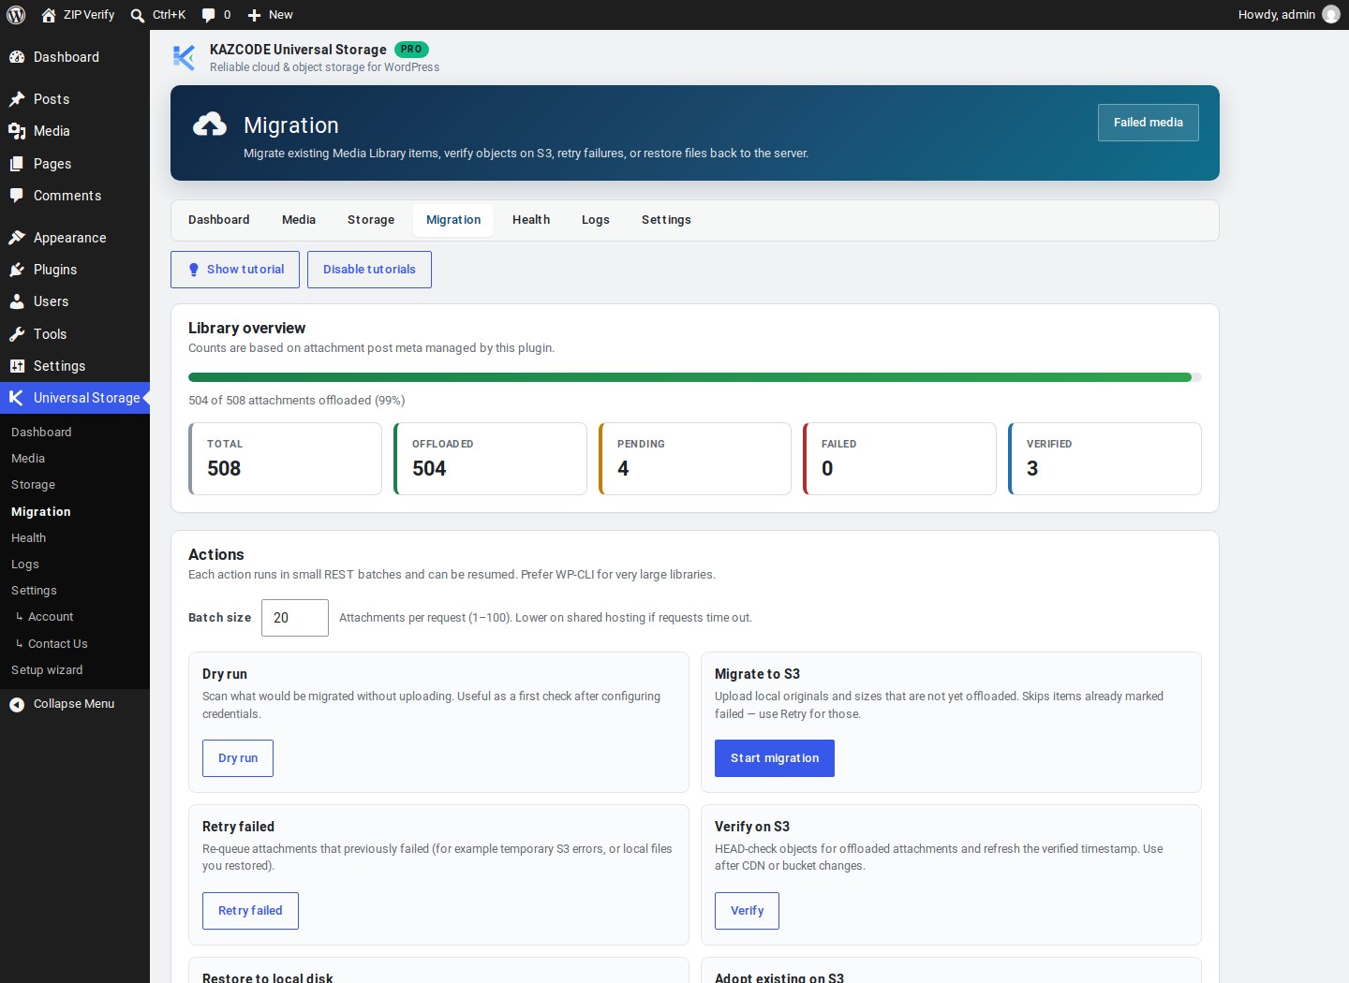Switch to plugin Dashboard tab
The image size is (1349, 983).
[219, 220]
